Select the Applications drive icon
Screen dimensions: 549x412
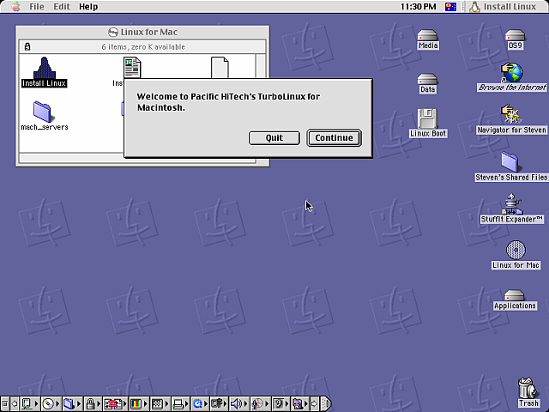pos(515,300)
